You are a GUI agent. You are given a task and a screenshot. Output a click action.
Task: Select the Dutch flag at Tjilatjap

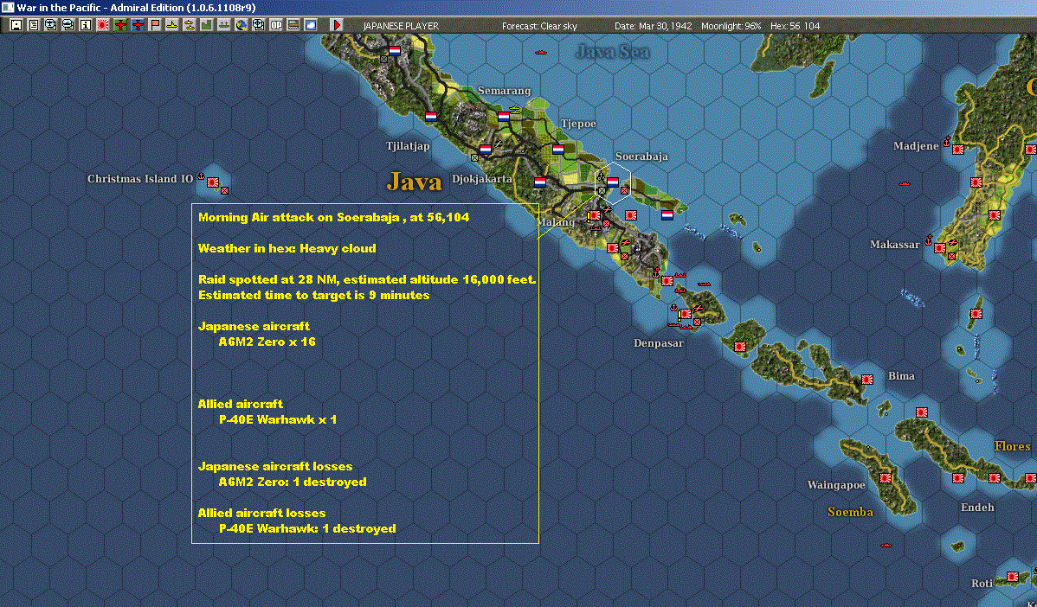click(430, 116)
